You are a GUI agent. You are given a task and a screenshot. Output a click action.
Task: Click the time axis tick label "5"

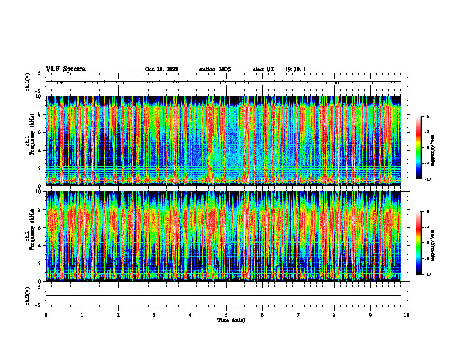226,315
